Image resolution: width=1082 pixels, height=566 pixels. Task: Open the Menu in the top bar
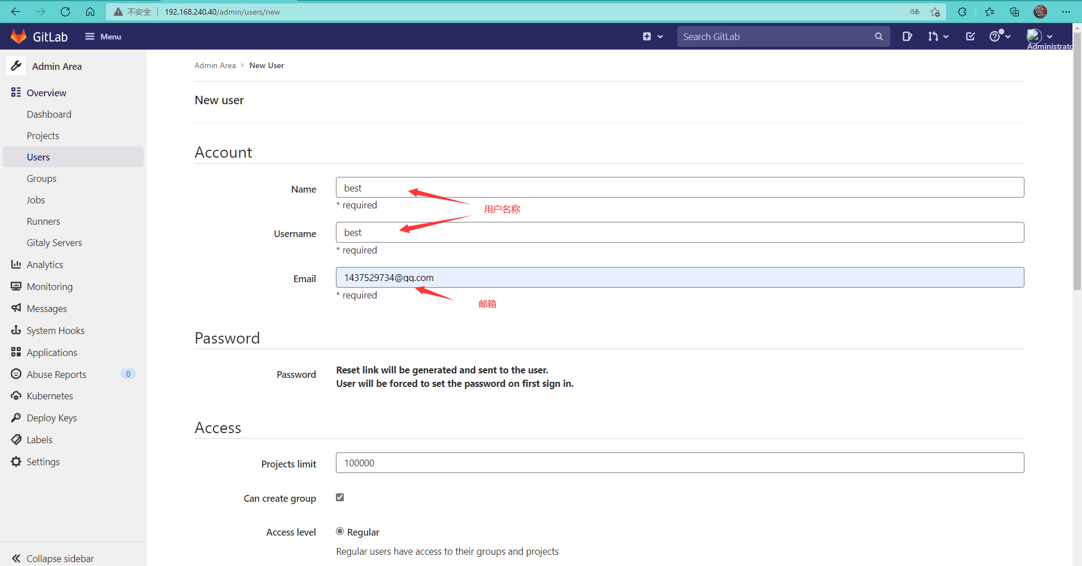pyautogui.click(x=103, y=36)
